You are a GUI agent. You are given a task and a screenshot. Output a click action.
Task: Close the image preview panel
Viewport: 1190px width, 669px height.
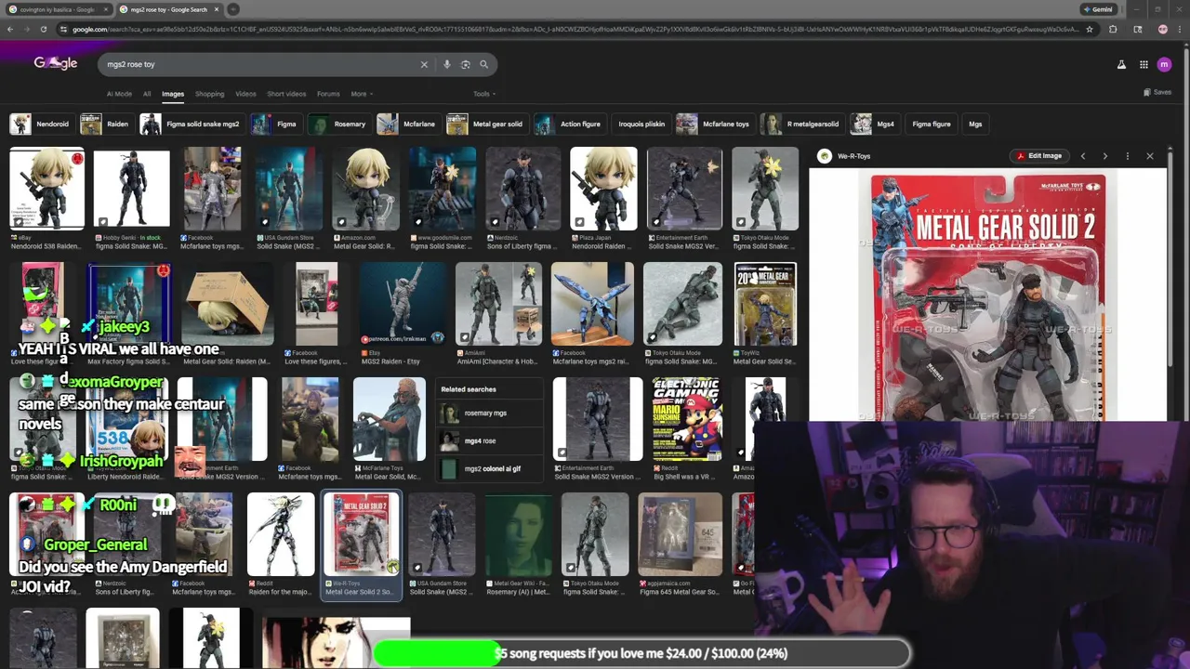pos(1149,156)
